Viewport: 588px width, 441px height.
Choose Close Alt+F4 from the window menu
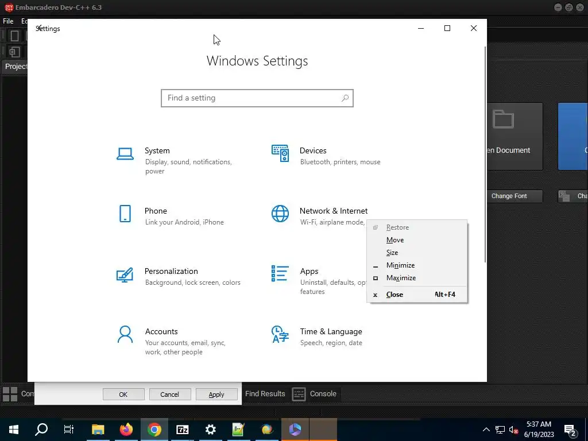click(417, 295)
